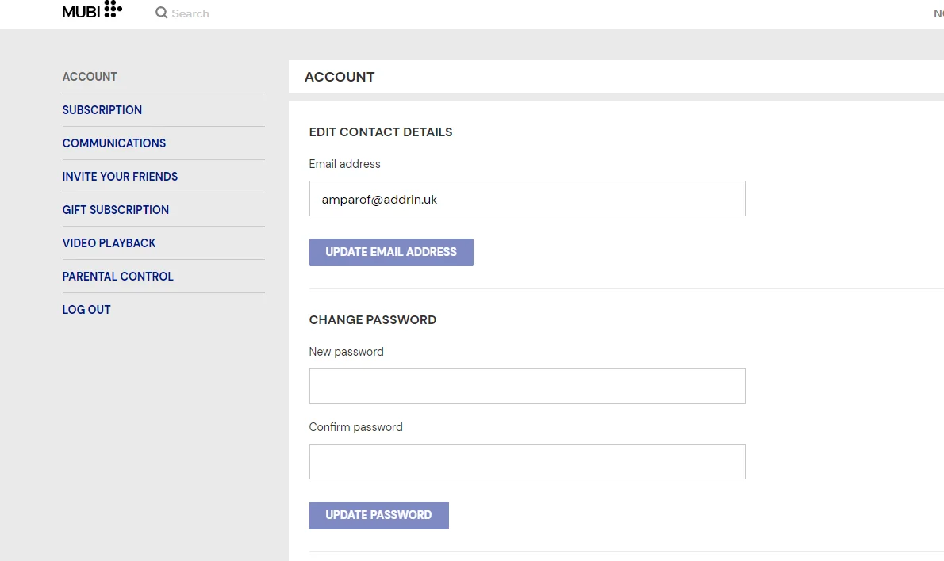
Task: Focus the Search field in header
Action: [190, 13]
